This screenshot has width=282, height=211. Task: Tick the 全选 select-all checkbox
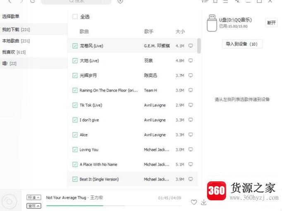point(75,17)
